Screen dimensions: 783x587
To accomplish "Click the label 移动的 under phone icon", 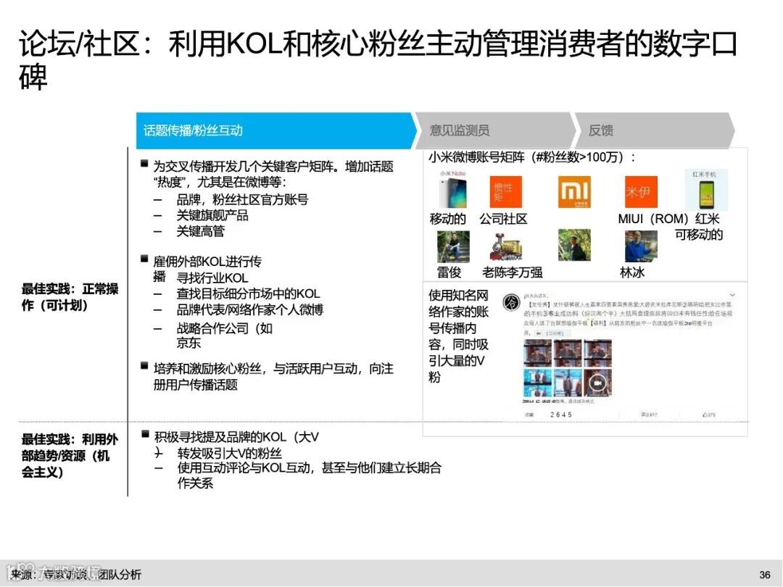I will click(447, 219).
